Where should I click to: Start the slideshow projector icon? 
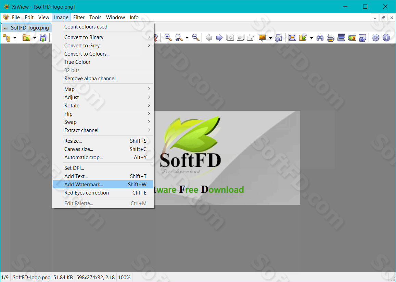click(x=262, y=38)
